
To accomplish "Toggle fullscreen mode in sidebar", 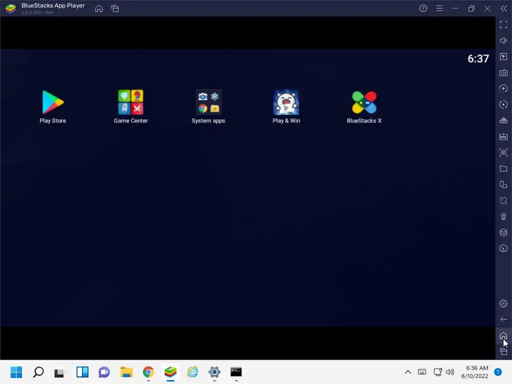I will point(503,24).
